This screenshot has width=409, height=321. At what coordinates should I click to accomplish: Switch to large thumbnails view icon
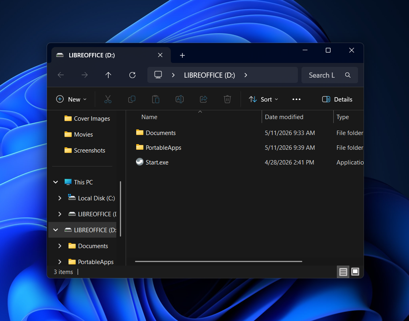click(x=355, y=272)
